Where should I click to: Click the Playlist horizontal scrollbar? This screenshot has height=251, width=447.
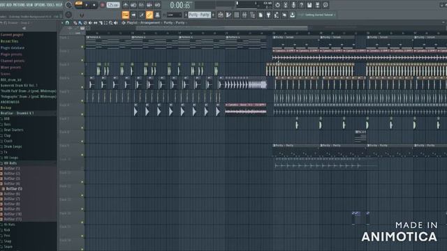(x=222, y=28)
